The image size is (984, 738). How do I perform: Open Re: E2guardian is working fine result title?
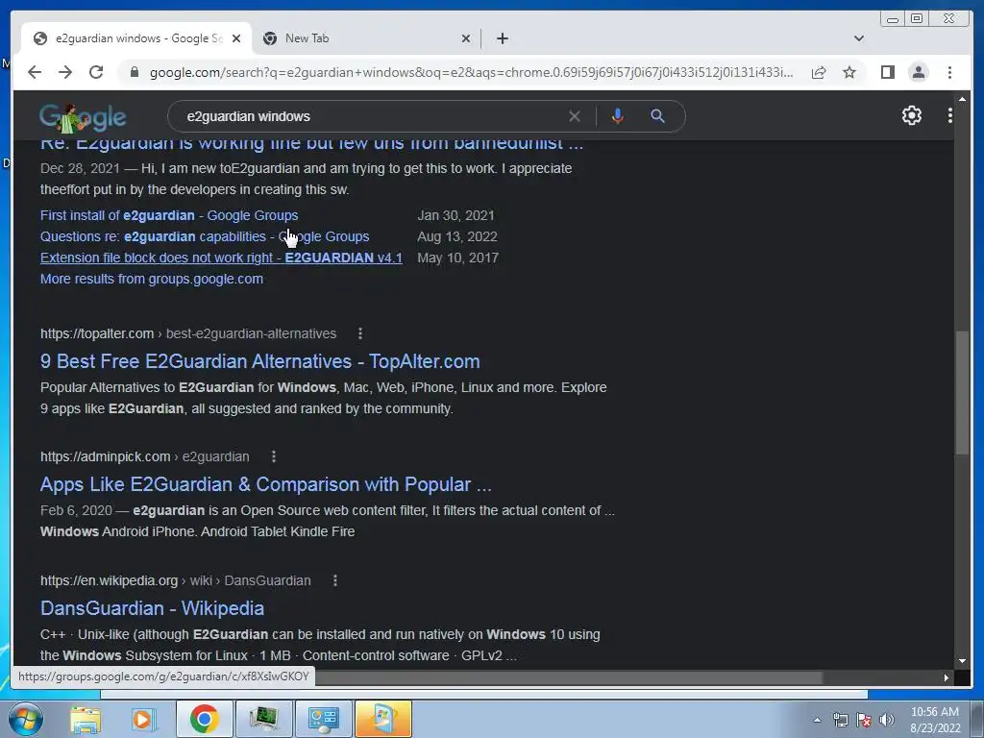[x=311, y=144]
